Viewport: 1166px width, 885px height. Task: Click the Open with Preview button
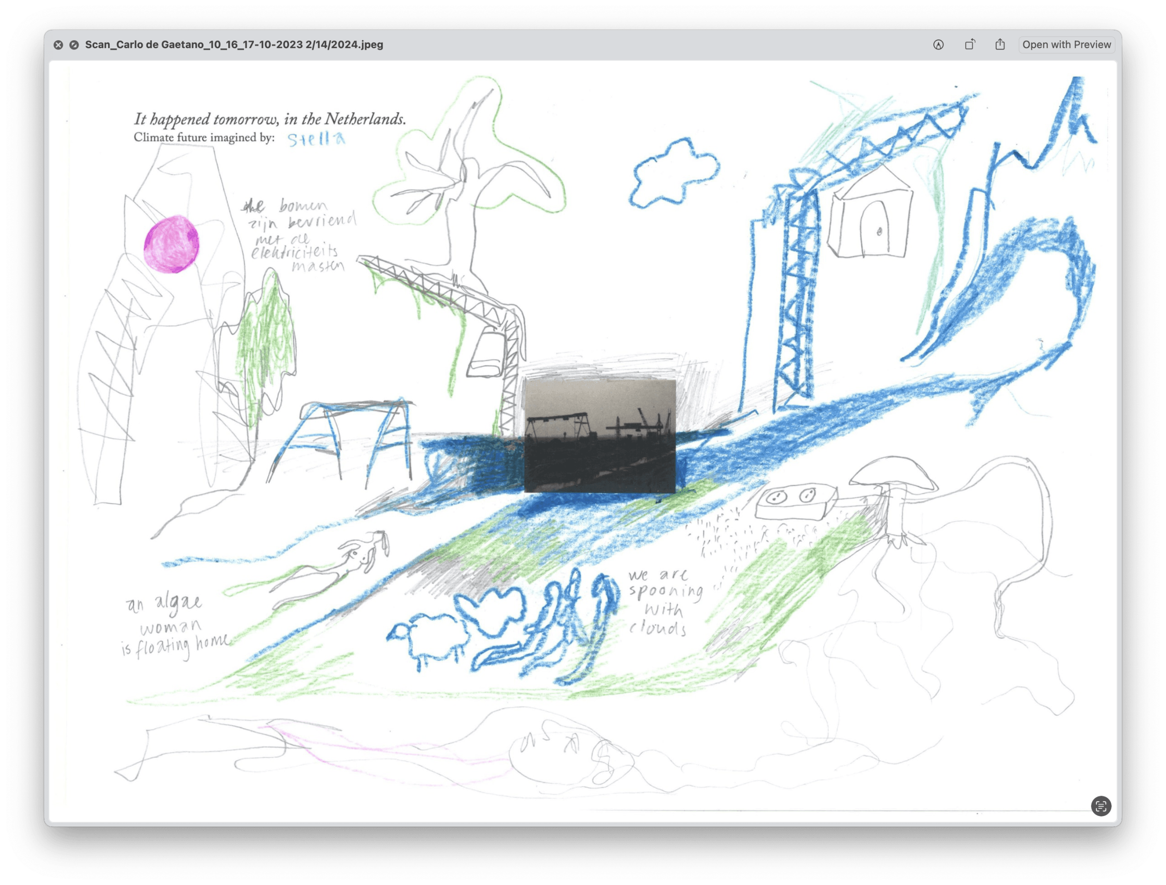[1066, 45]
